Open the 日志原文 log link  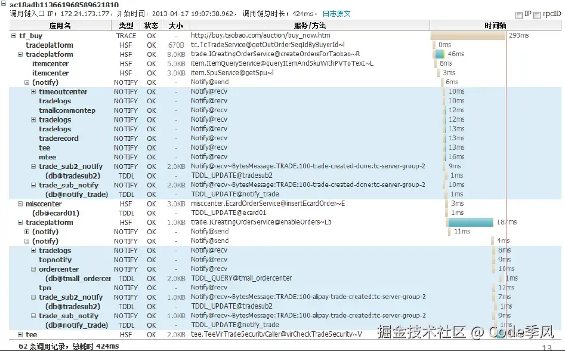coord(336,14)
